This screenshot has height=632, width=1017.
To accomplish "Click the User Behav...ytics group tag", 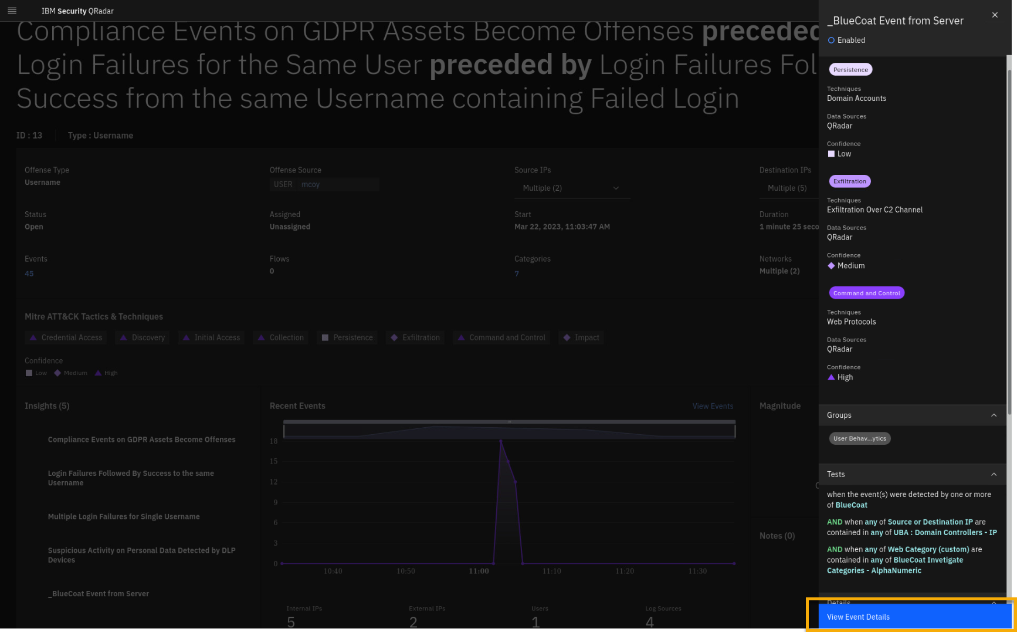I will pos(859,438).
